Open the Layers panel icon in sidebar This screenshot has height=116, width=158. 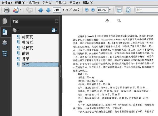tap(5, 43)
